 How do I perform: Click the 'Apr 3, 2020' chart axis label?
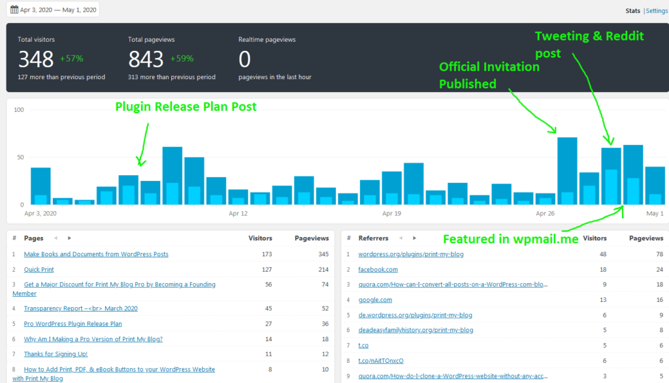pyautogui.click(x=40, y=214)
